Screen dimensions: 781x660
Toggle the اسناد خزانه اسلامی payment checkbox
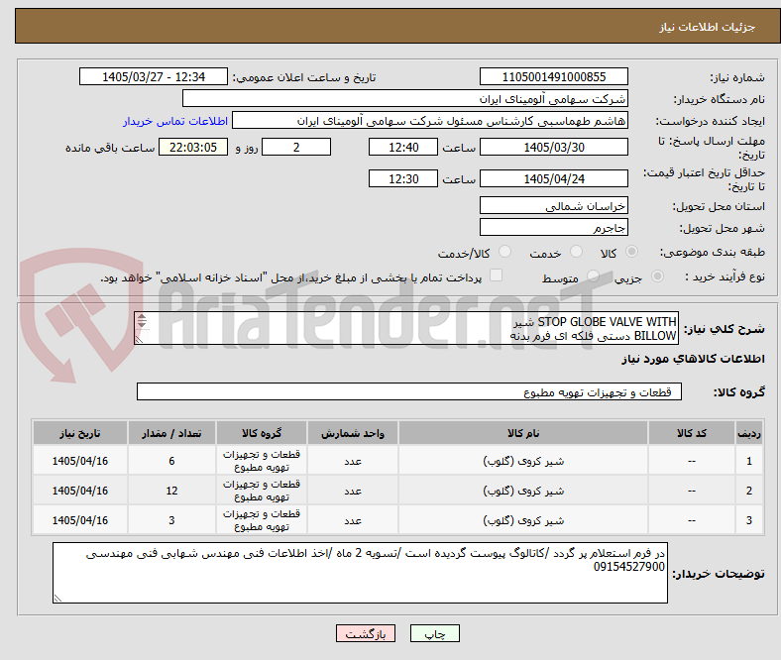(497, 275)
